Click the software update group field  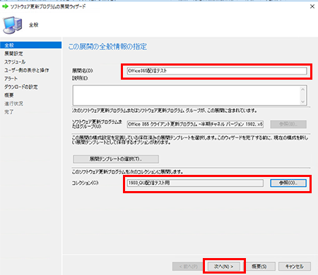pyautogui.click(x=195, y=124)
